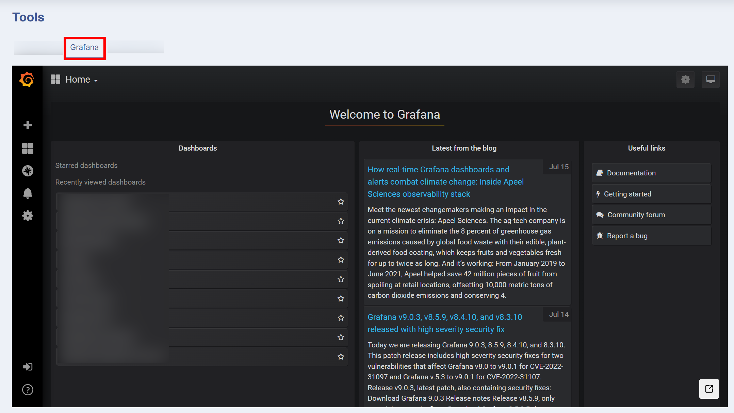Open the Getting started link
Screen dimensions: 734x413
627,194
